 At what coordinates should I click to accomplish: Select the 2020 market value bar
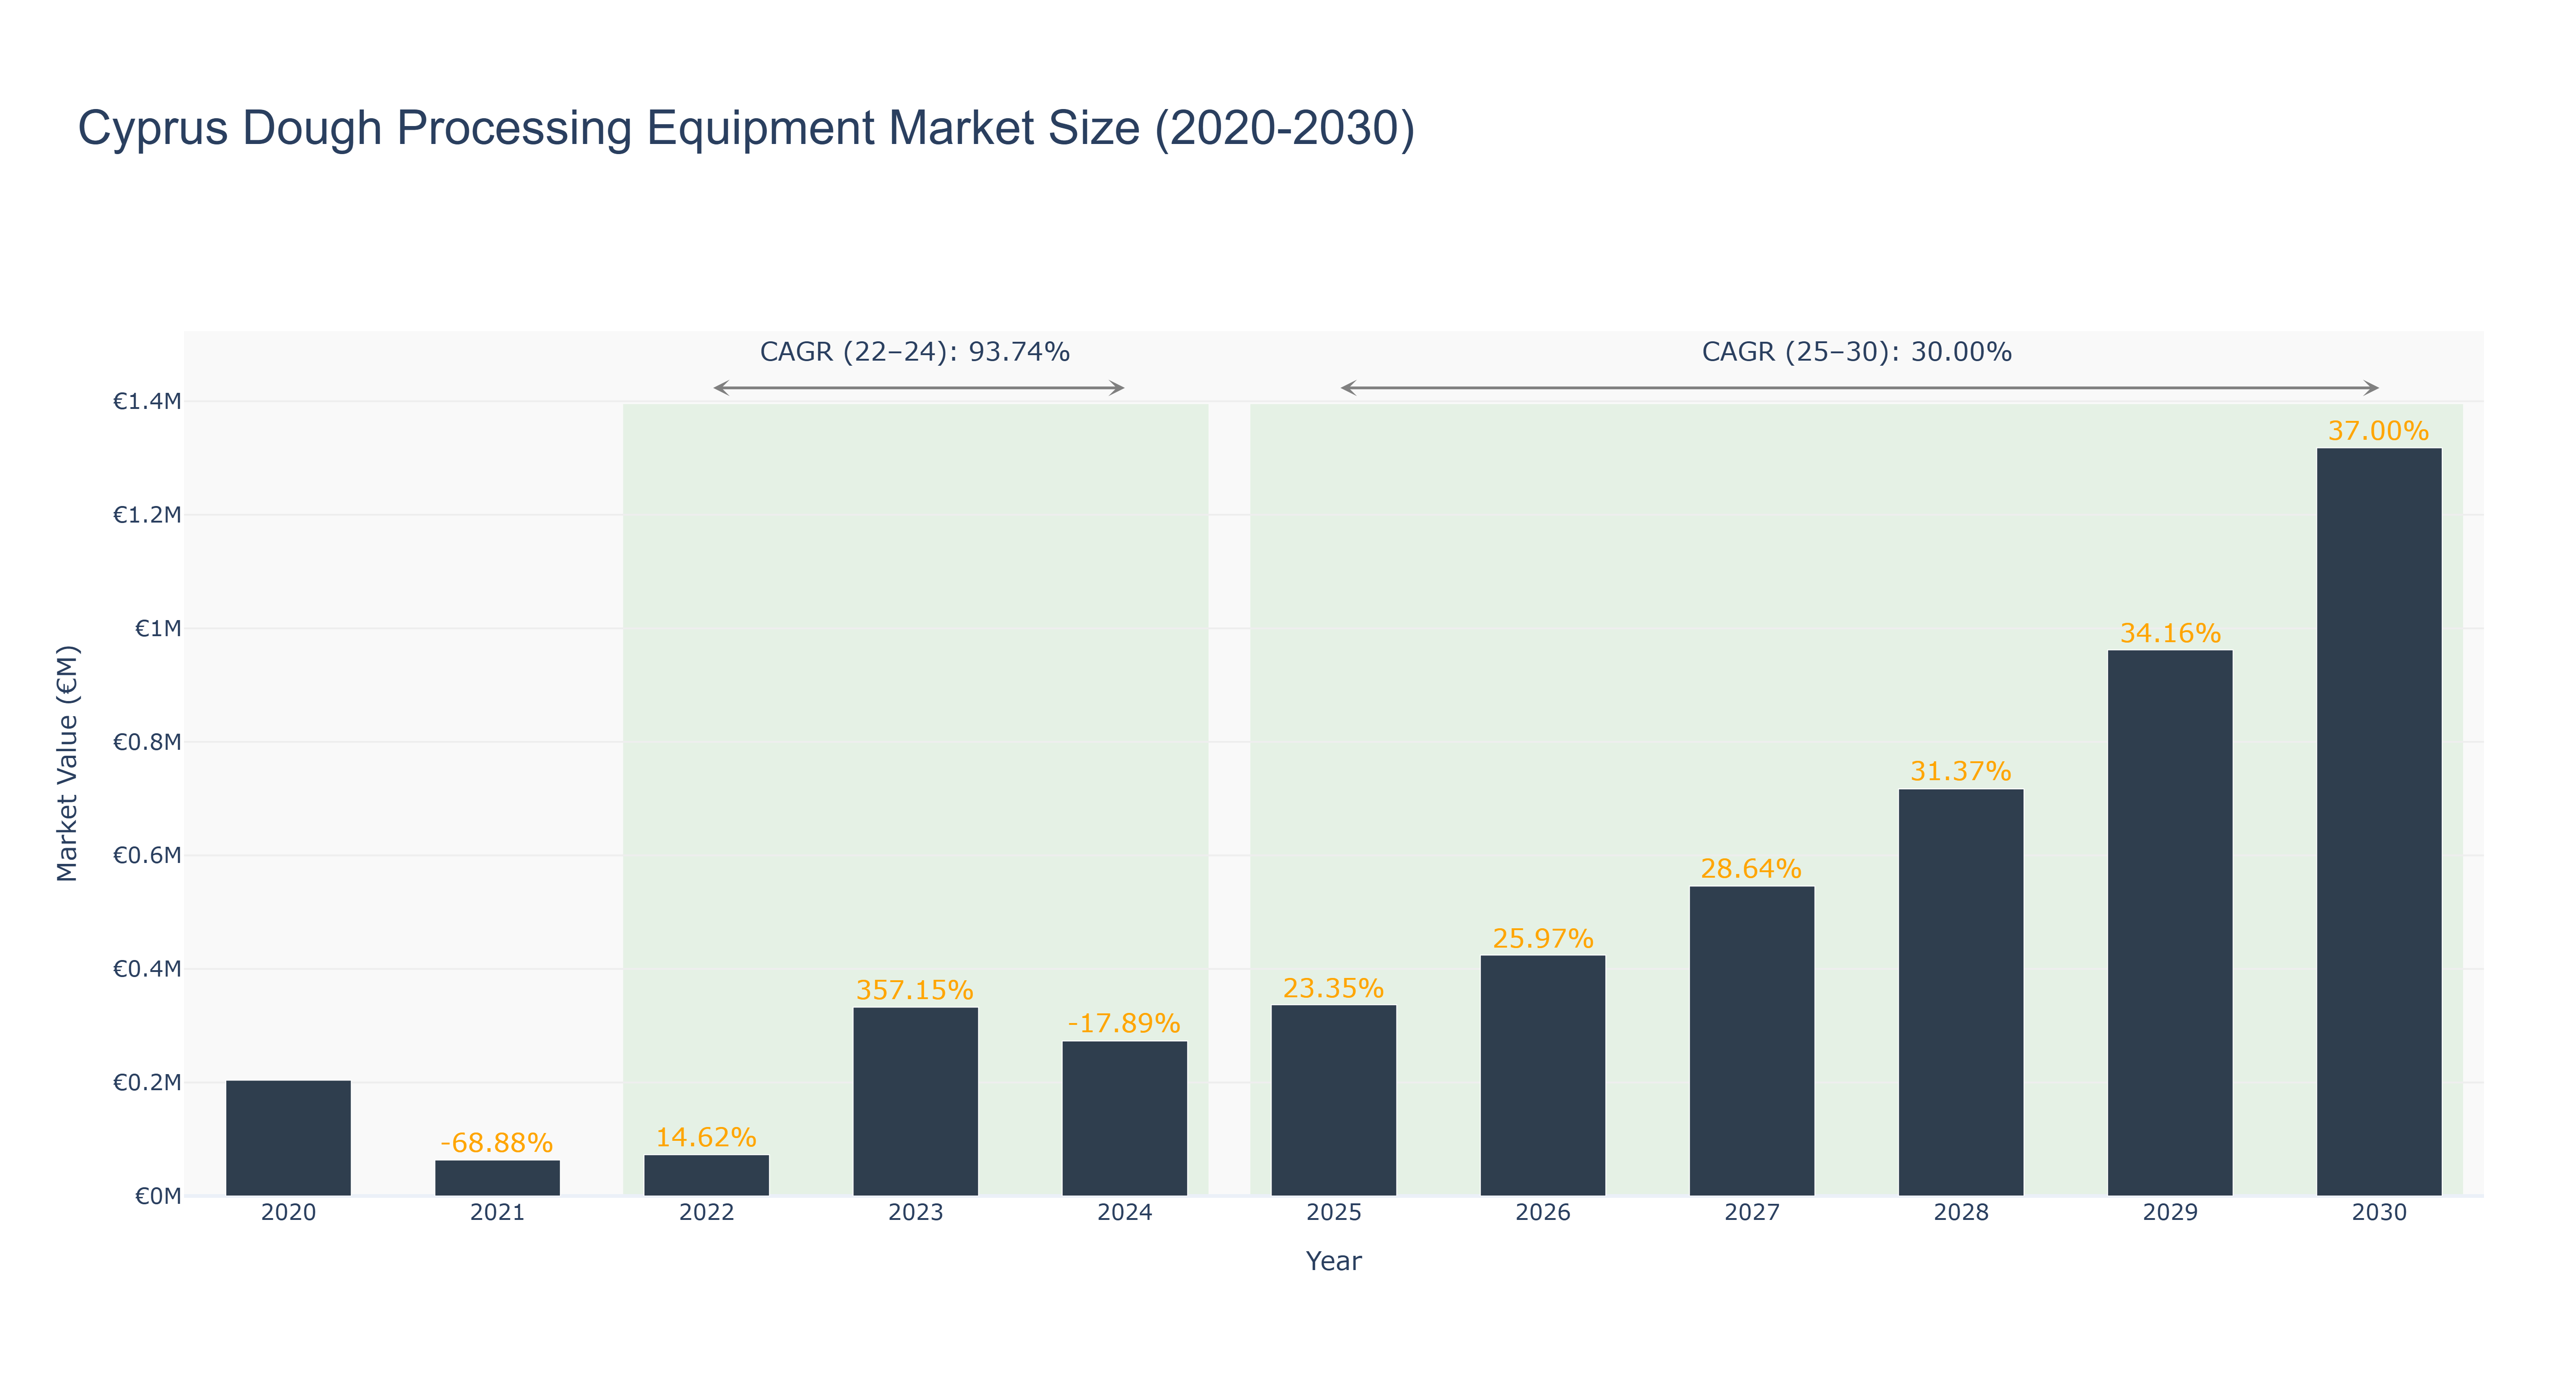click(x=288, y=1138)
